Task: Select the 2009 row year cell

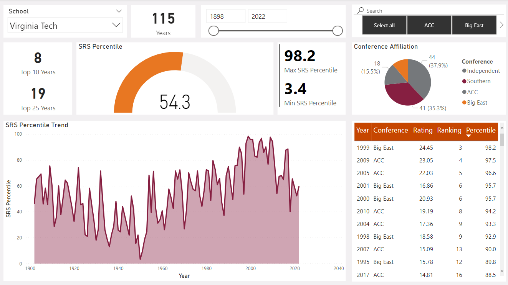Action: click(x=363, y=160)
